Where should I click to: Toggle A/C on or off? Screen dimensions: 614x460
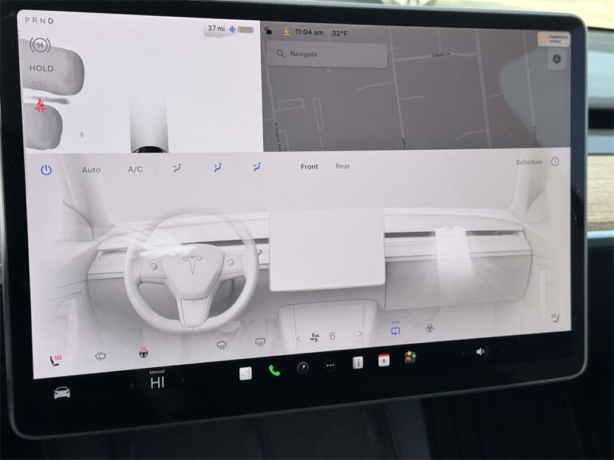click(x=135, y=170)
